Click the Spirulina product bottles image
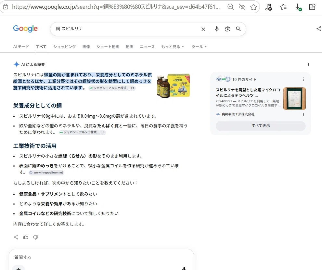 174,86
